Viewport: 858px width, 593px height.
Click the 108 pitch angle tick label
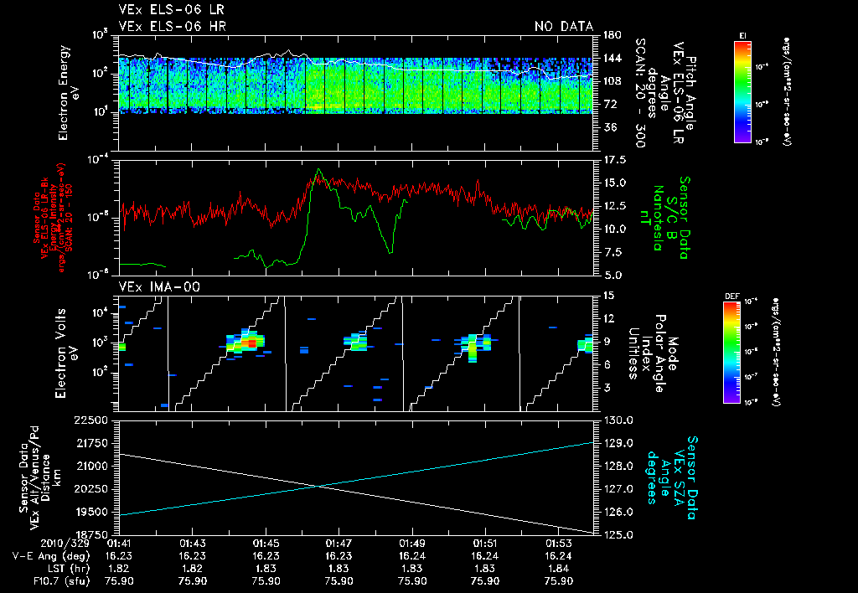(612, 81)
